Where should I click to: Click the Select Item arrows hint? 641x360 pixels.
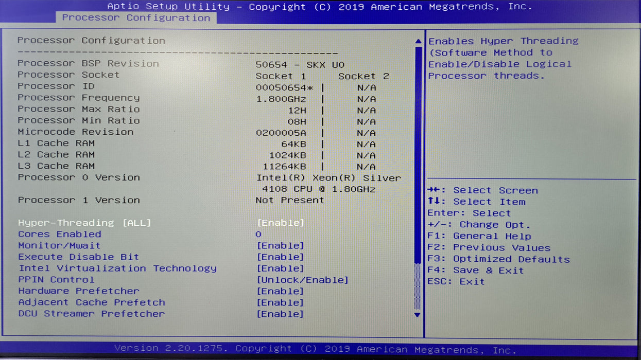pos(476,202)
